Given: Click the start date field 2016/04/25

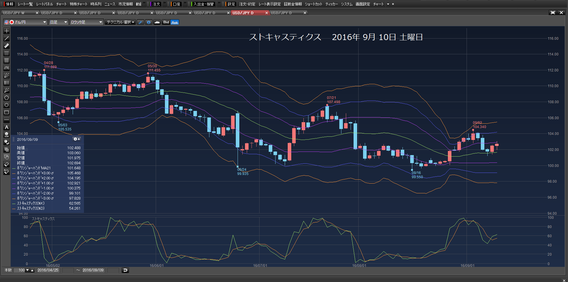Looking at the screenshot, I should point(48,270).
